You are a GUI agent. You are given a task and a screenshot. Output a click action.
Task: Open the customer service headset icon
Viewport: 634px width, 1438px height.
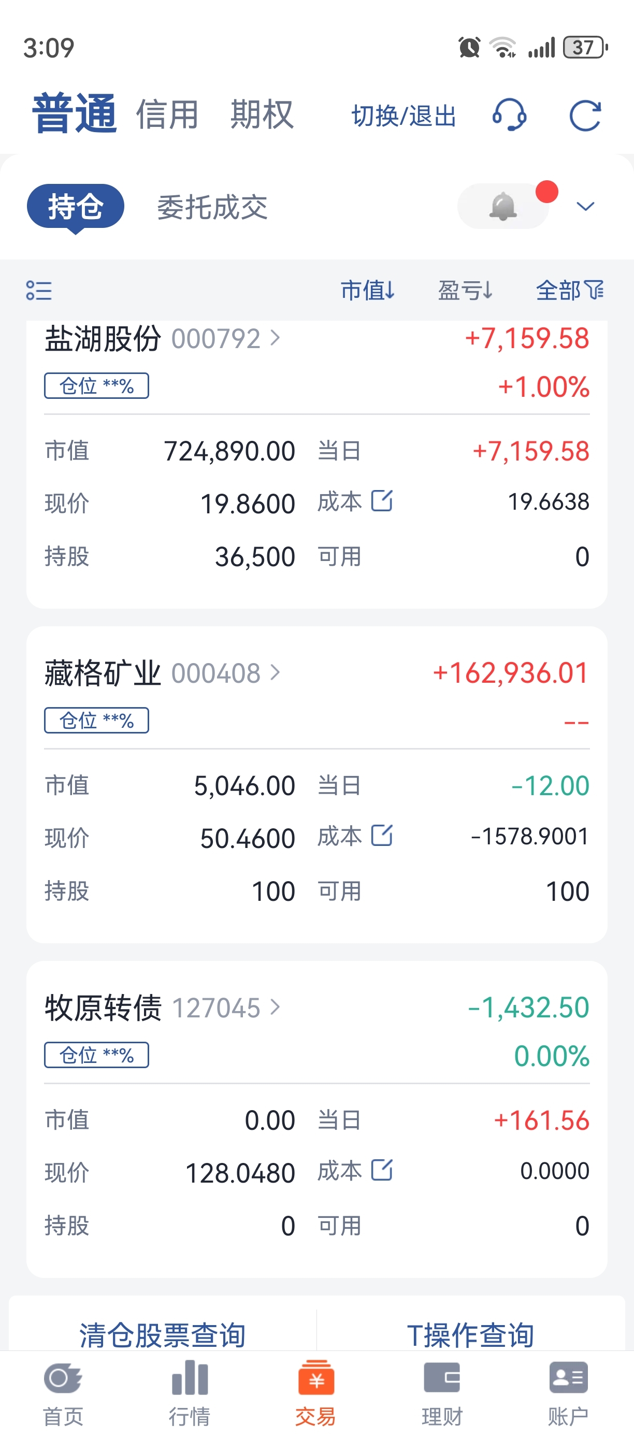pyautogui.click(x=509, y=115)
